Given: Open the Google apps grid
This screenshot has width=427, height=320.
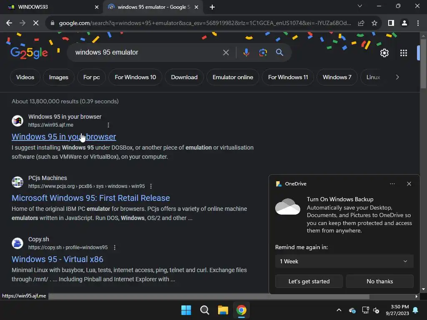Looking at the screenshot, I should pyautogui.click(x=404, y=53).
